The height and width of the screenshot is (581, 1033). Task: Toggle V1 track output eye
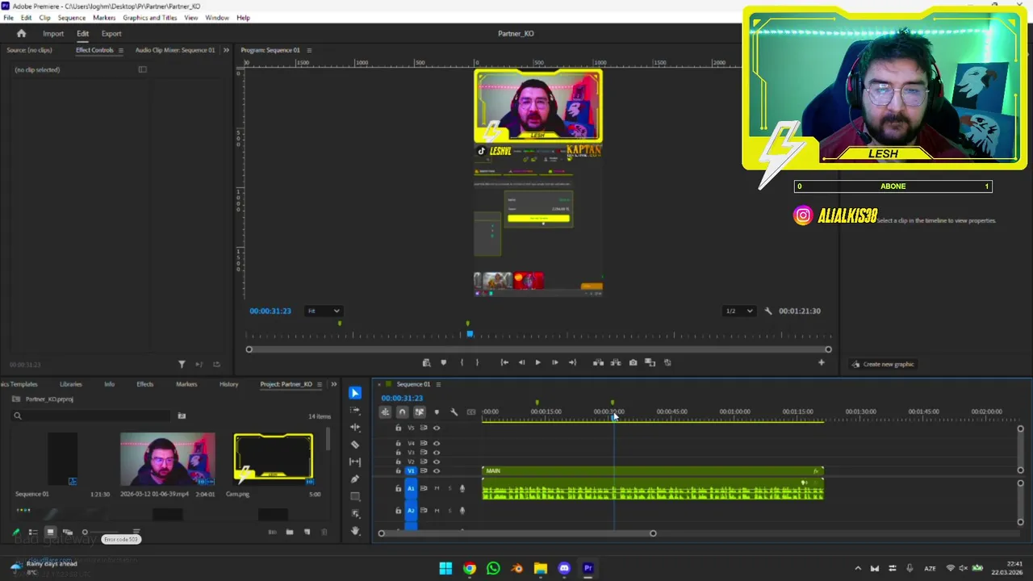[x=437, y=470]
